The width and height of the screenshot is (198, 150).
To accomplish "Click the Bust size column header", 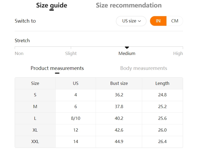I will 119,83.
